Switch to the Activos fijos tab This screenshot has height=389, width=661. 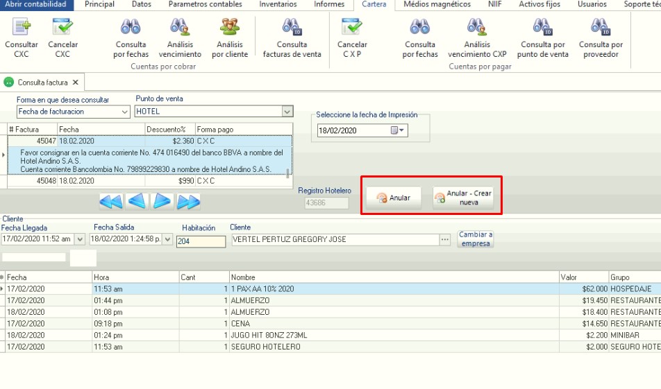pos(542,5)
